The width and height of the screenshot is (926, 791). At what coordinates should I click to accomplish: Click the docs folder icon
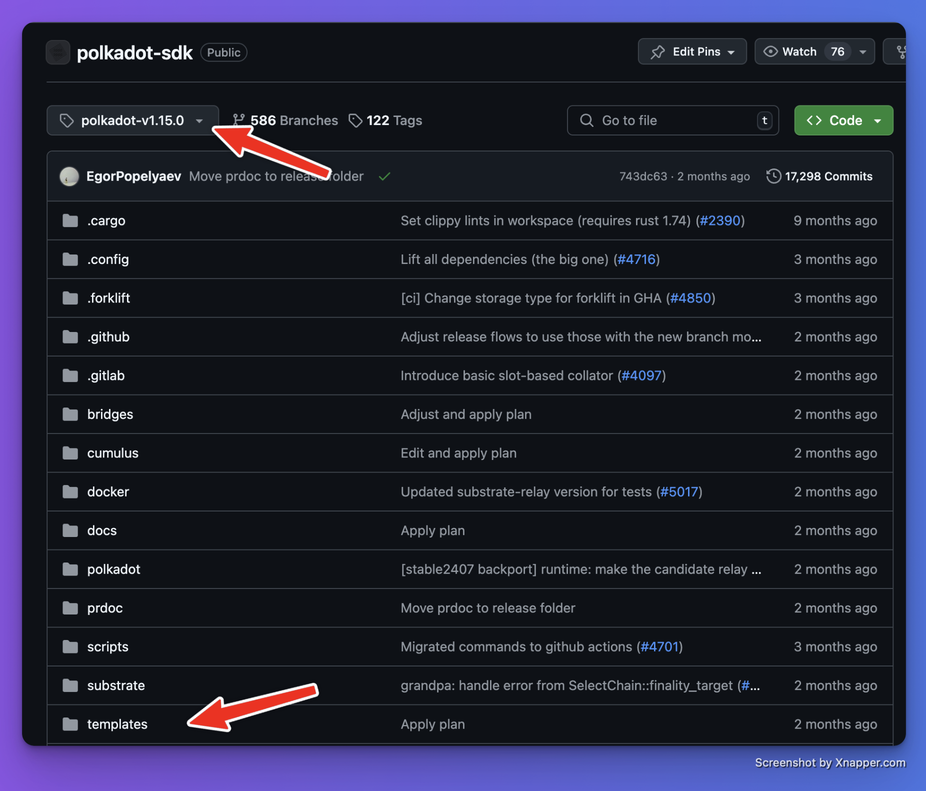tap(70, 530)
